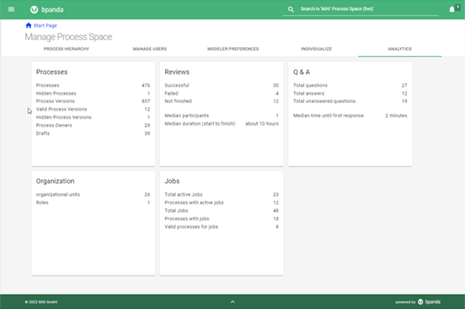Open the Individualize tab
This screenshot has height=309, width=465.
pos(317,49)
